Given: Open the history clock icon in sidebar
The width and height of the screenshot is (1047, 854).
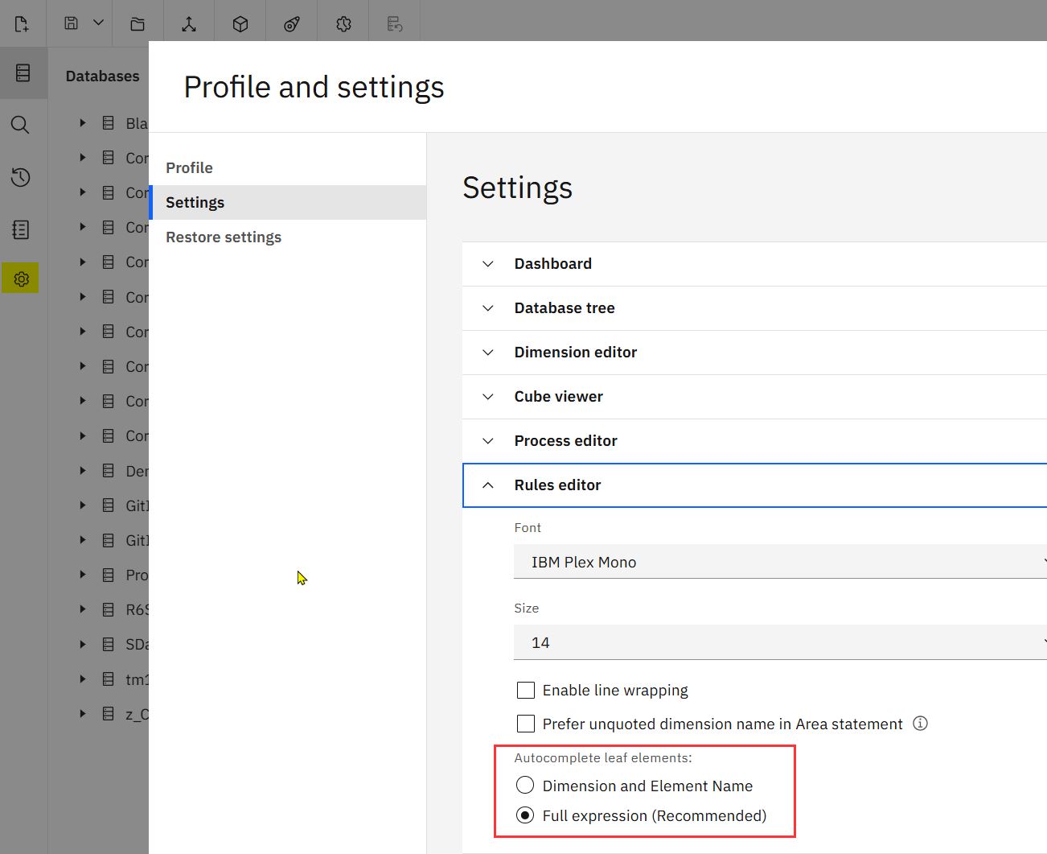Looking at the screenshot, I should [x=21, y=177].
